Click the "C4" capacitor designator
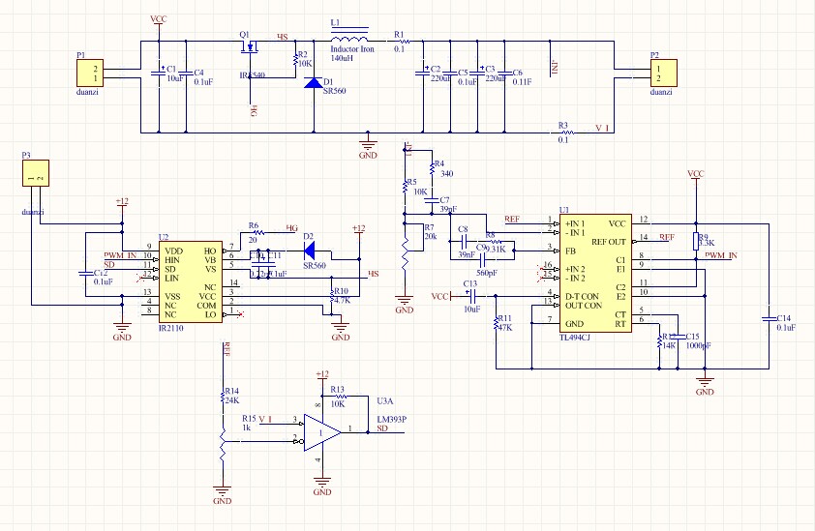 (198, 73)
